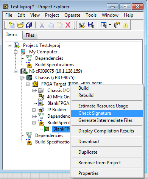Click Build Specifications icon under FPGA Target
The image size is (148, 179).
coord(41,123)
